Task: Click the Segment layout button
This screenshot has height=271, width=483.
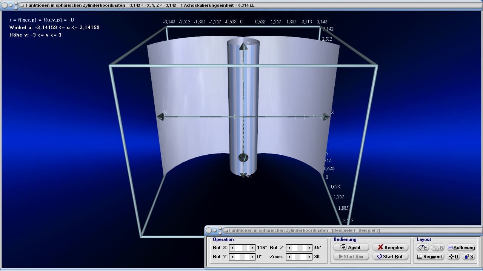Action: click(430, 256)
